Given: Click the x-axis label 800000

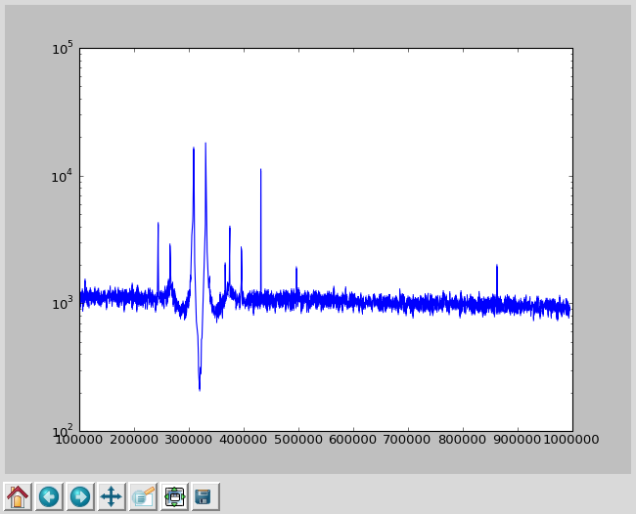Looking at the screenshot, I should (x=463, y=440).
